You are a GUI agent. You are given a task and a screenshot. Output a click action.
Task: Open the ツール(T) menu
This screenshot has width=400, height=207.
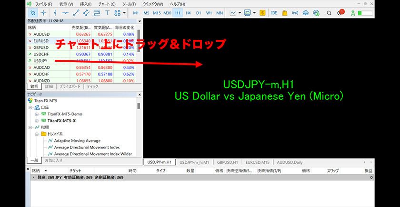click(x=129, y=4)
